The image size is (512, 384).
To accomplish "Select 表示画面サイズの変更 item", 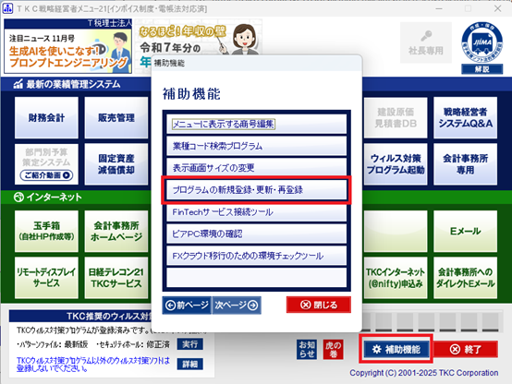I will [256, 168].
